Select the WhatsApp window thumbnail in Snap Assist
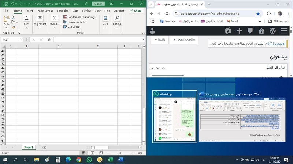The width and height of the screenshot is (293, 164). tap(175, 117)
